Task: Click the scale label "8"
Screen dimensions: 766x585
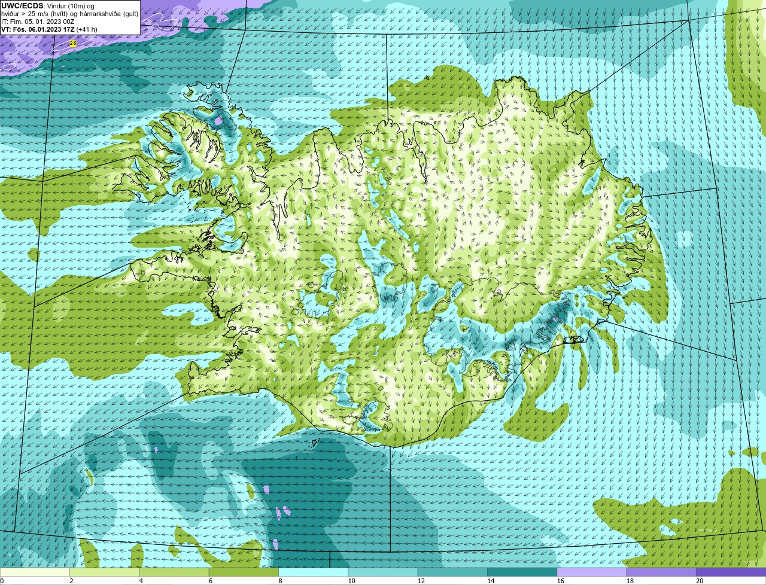Action: (x=280, y=581)
